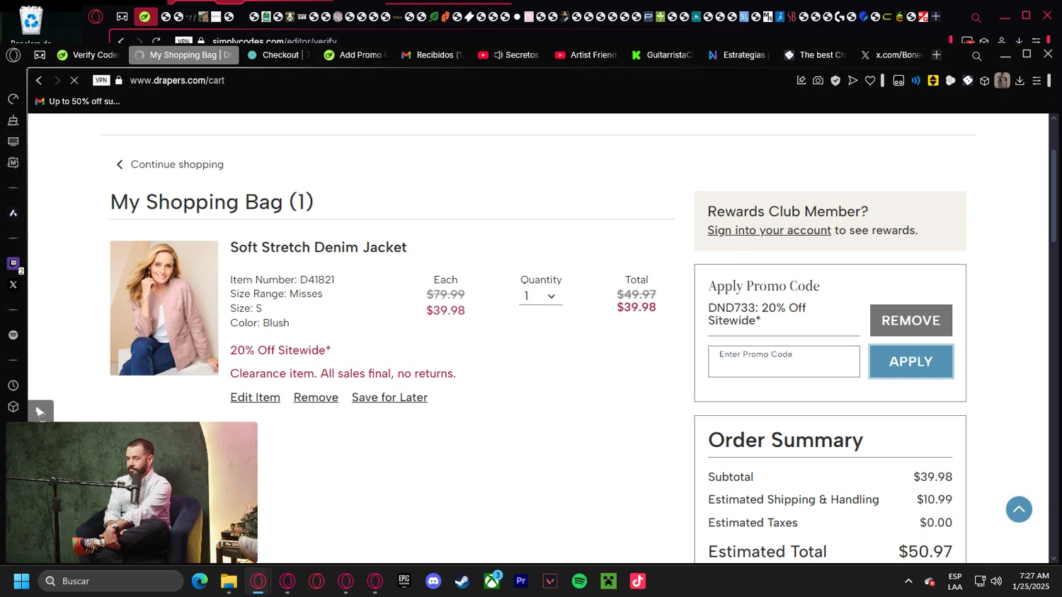Add page to bookmarks heart icon
Screen dimensions: 1062x597
click(x=870, y=81)
